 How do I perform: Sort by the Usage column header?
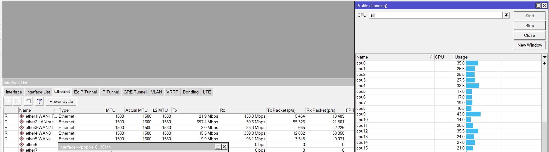[x=477, y=57]
